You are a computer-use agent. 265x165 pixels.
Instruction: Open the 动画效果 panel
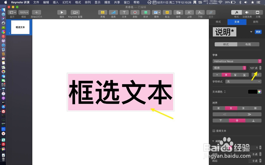pyautogui.click(x=247, y=12)
